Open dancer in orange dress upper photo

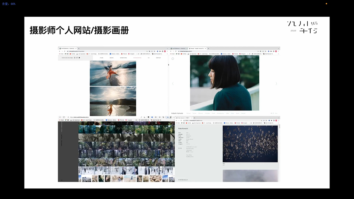pyautogui.click(x=113, y=73)
